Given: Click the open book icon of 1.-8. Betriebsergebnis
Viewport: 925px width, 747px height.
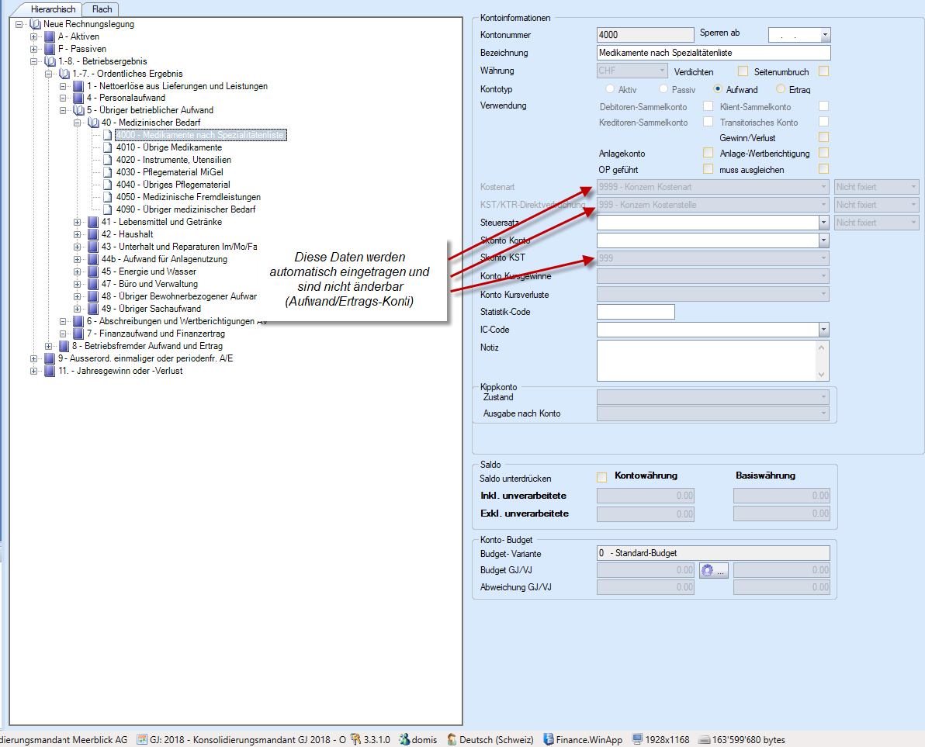Looking at the screenshot, I should 50,61.
